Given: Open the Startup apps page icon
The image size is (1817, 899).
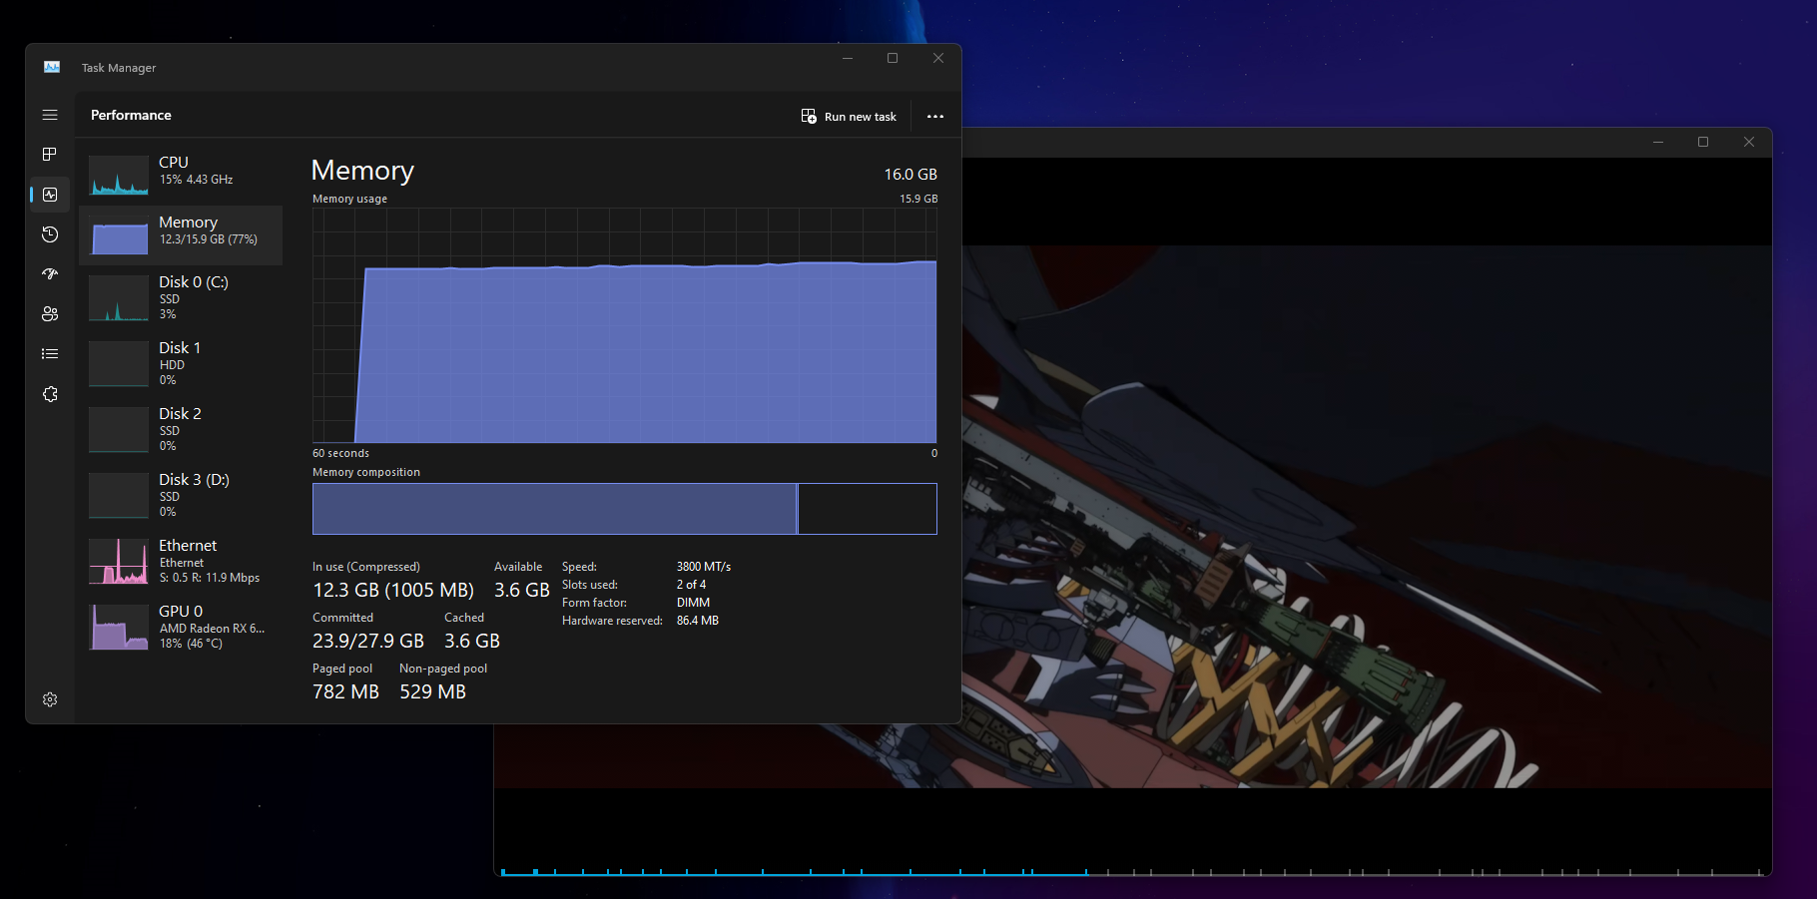Looking at the screenshot, I should tap(50, 273).
